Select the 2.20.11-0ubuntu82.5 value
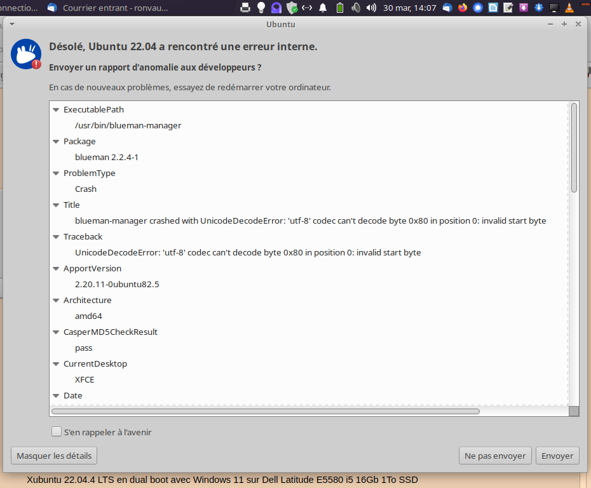This screenshot has height=488, width=591. 117,285
